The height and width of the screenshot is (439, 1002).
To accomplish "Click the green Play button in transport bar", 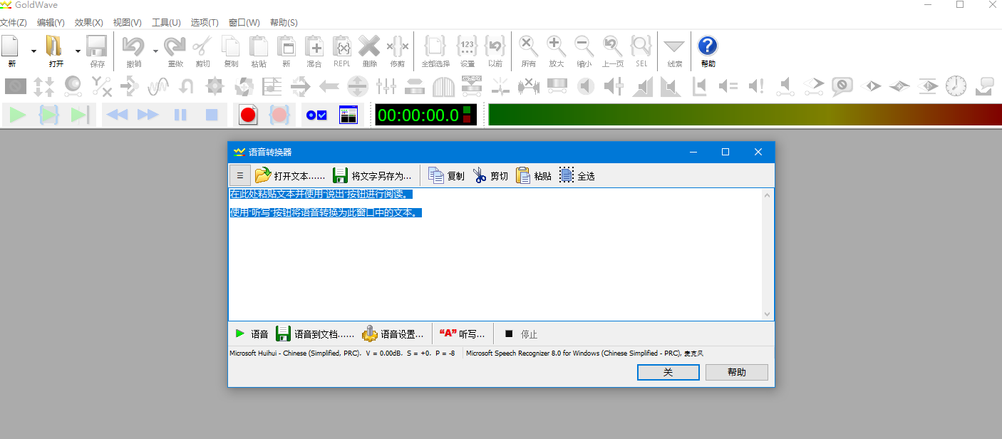I will tap(18, 115).
